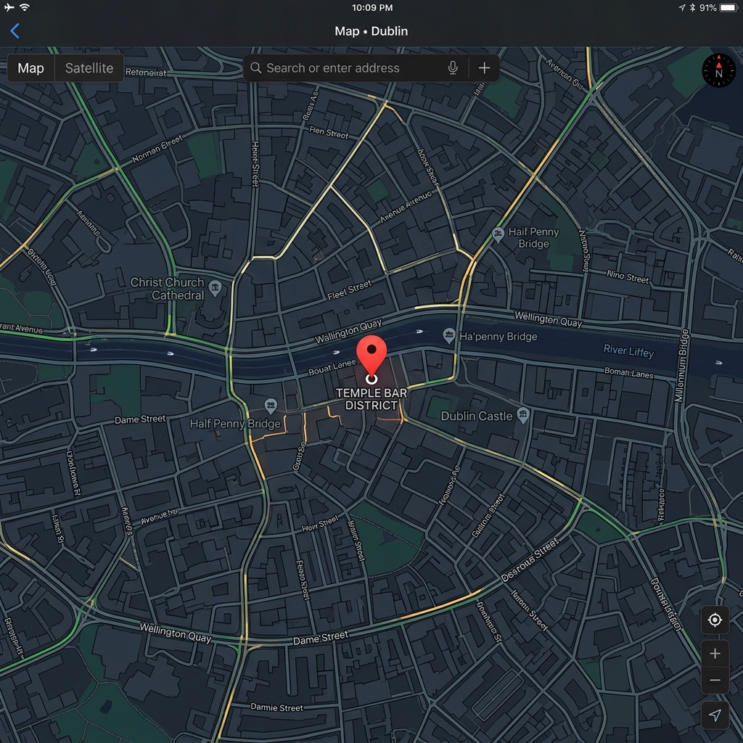Zoom in with the plus button
743x743 pixels.
click(x=715, y=654)
